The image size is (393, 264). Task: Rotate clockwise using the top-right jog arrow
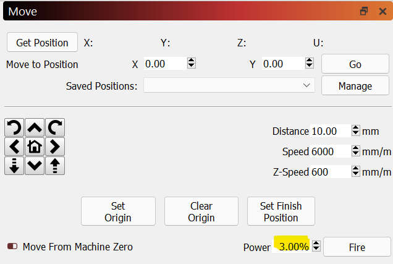(x=55, y=127)
